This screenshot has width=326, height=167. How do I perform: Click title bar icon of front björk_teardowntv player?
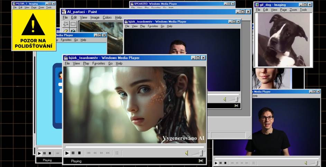coord(66,58)
